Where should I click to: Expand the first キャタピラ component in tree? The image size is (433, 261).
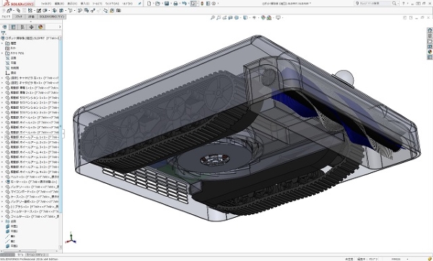coord(2,78)
